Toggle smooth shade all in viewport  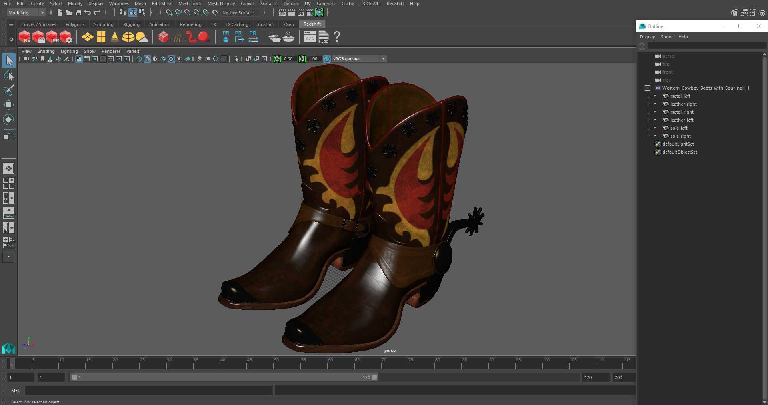click(x=147, y=59)
